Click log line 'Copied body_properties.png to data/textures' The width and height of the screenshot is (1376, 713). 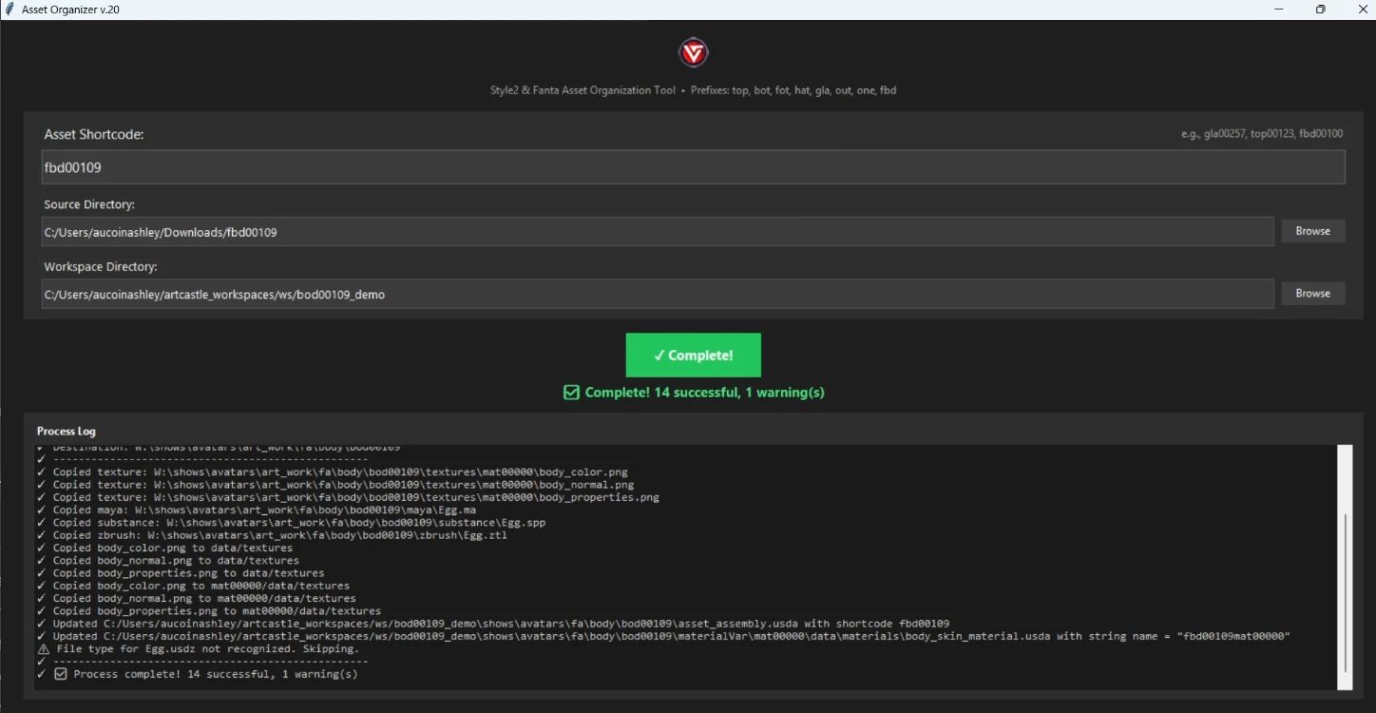click(188, 573)
